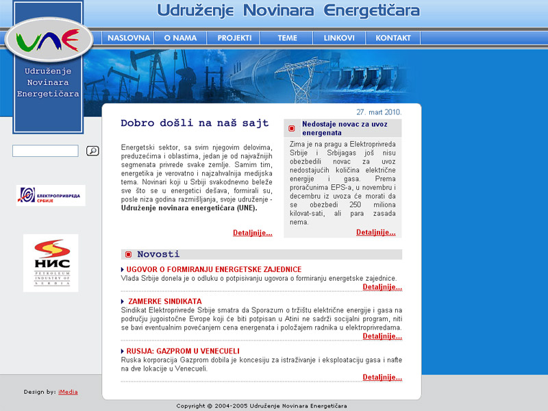Viewport: 548px width, 411px height.
Task: Click red bullet icon beside Novosti heading
Action: [x=128, y=255]
